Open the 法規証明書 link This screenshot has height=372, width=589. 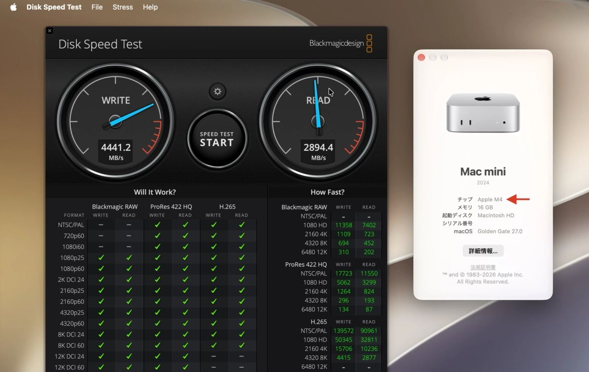coord(483,267)
